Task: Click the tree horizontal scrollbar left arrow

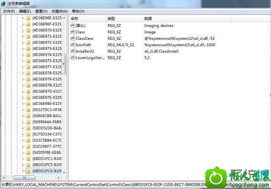Action: [4, 178]
